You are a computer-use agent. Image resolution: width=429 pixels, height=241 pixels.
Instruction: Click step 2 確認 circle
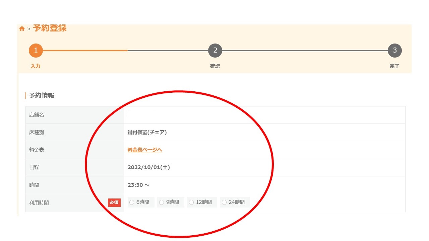click(x=215, y=51)
